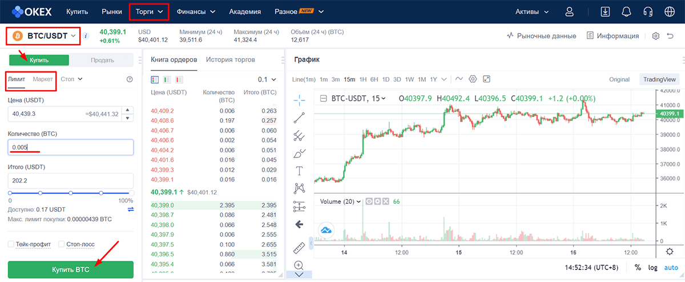Open the chart axis settings gear at bottom right
The width and height of the screenshot is (685, 282).
click(670, 252)
